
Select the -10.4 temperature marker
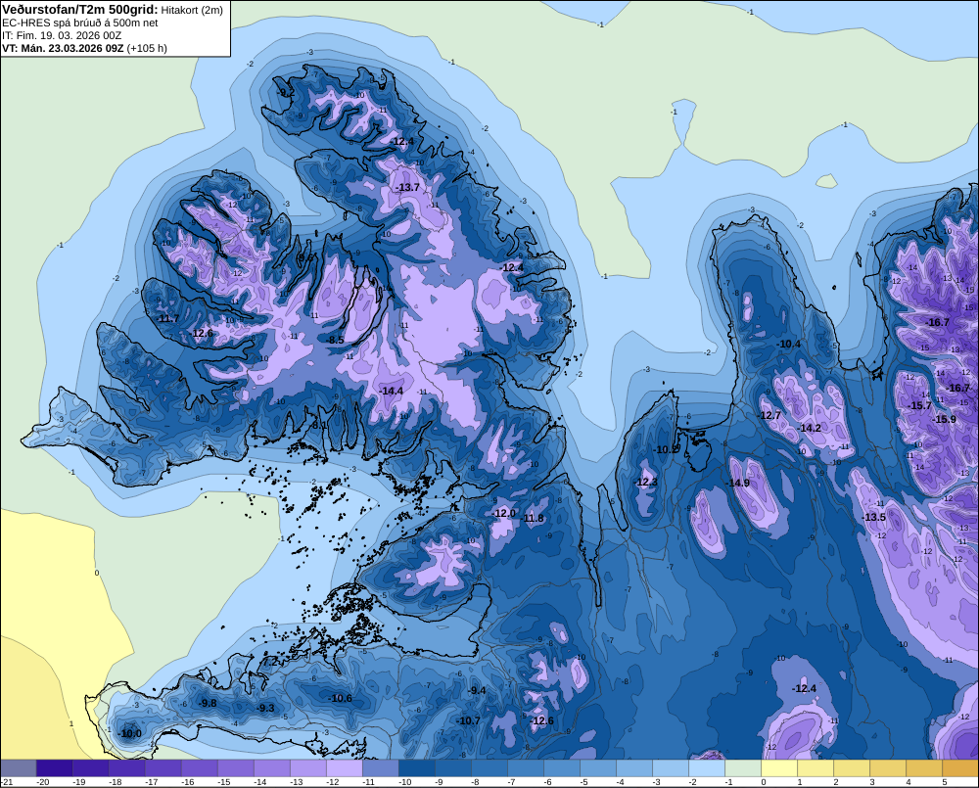click(x=788, y=344)
